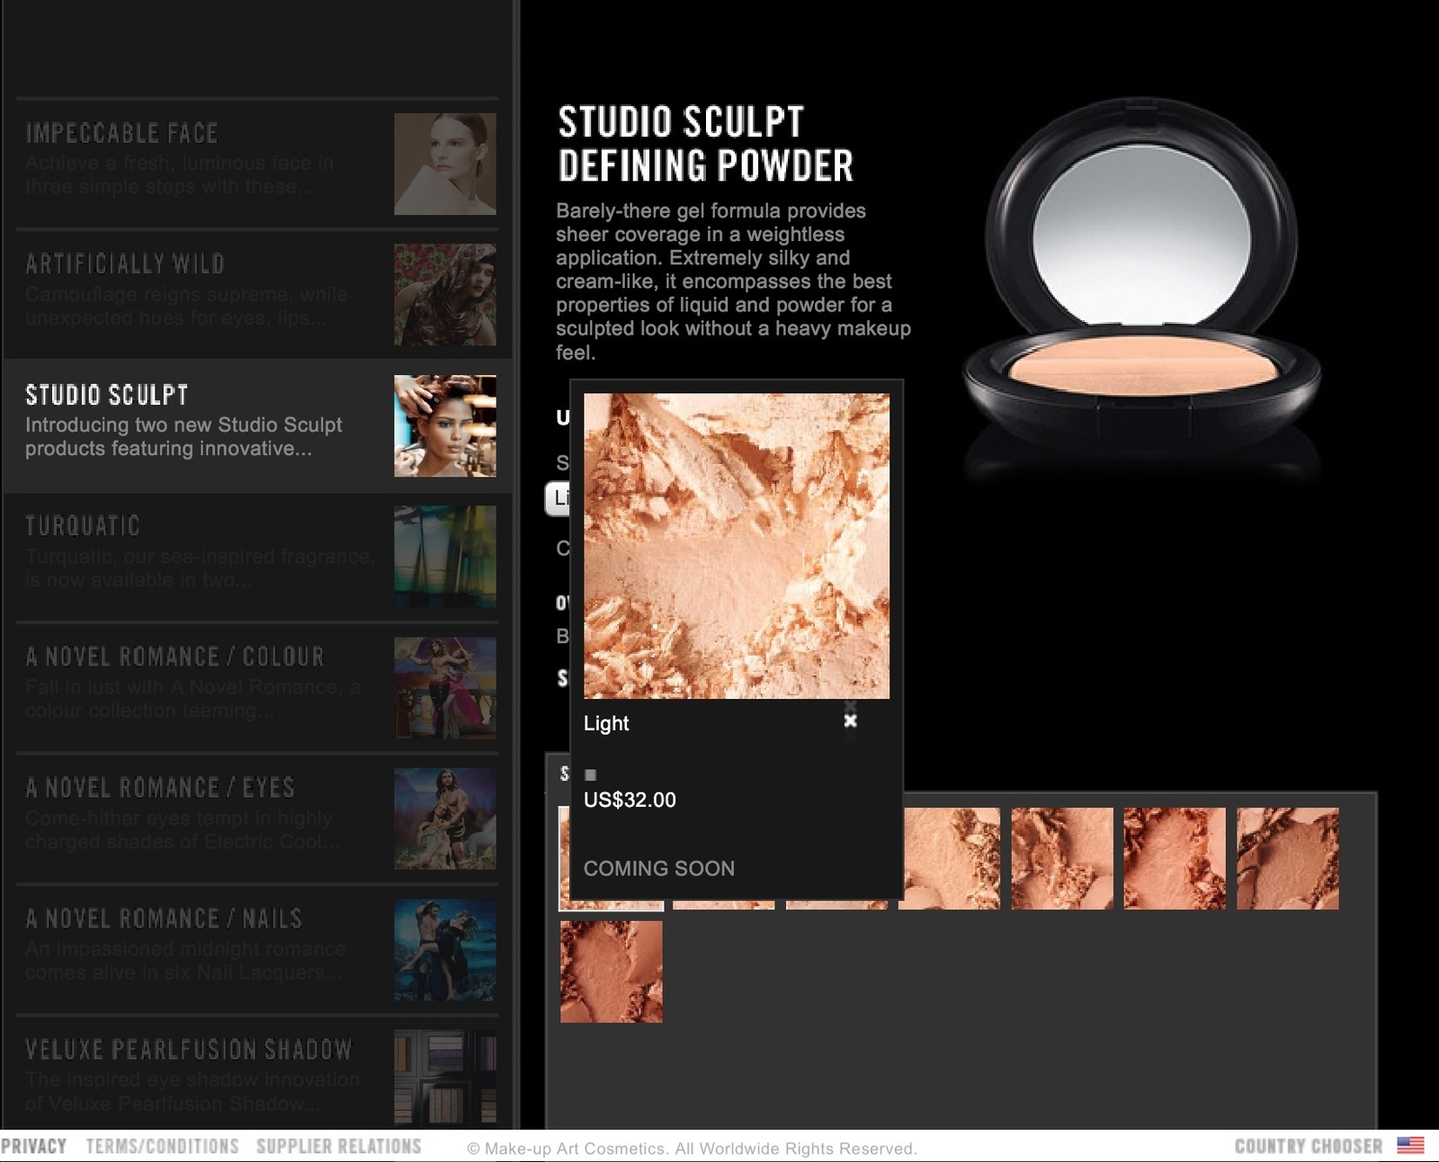Screen dimensions: 1439x1162
Task: Select A Novel Romance / Nails heading
Action: coord(164,918)
